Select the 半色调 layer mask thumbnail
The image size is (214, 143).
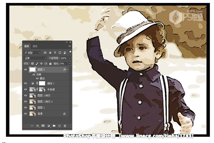coord(42,89)
